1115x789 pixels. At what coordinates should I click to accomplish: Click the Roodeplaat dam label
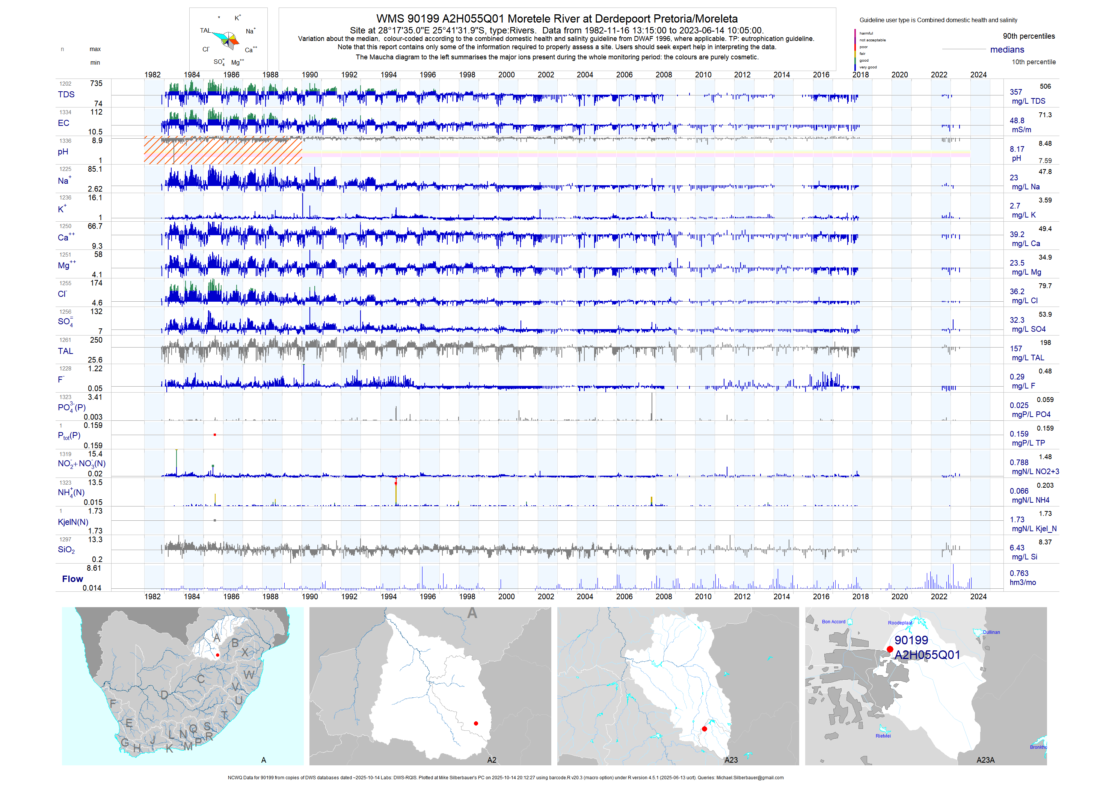click(899, 622)
